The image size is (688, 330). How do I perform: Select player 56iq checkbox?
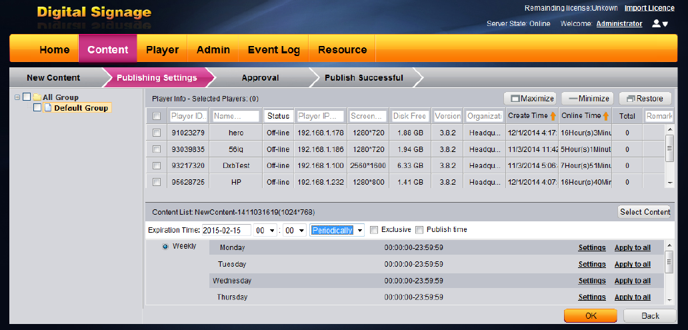point(156,149)
